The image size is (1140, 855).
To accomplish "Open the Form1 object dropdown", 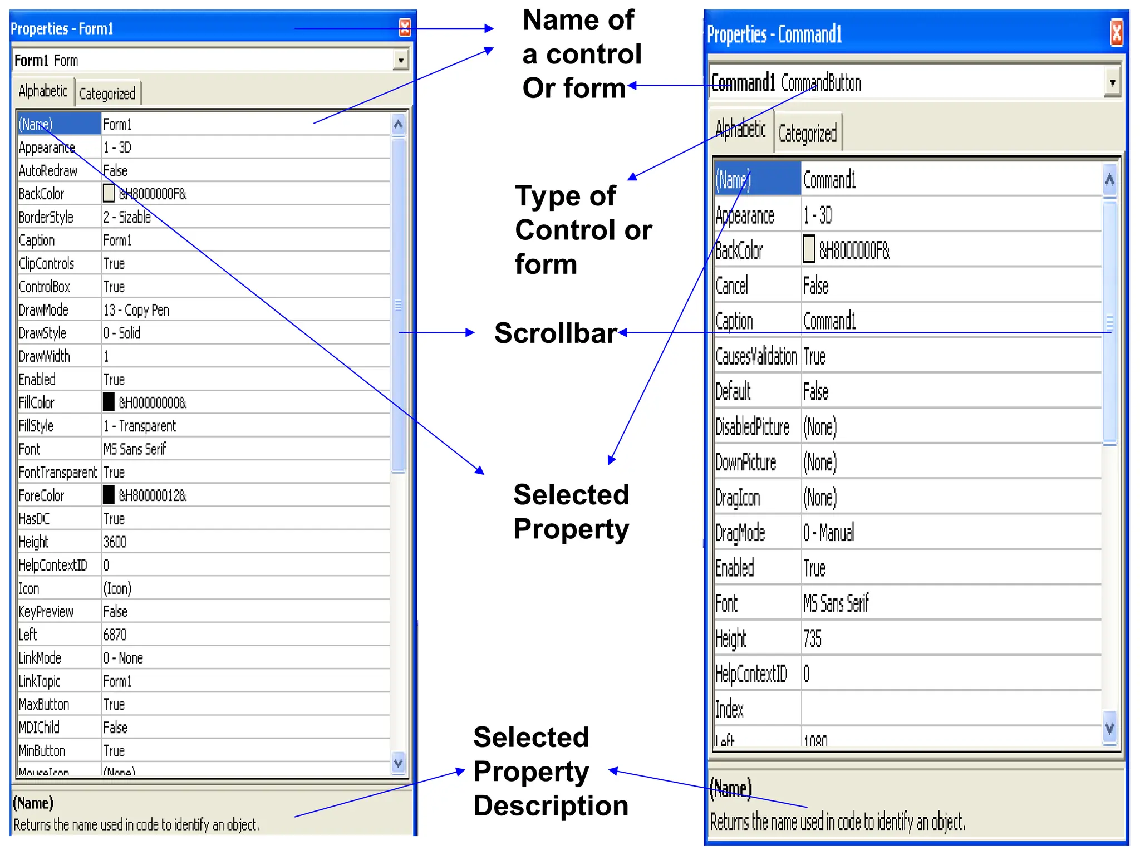I will pos(400,60).
